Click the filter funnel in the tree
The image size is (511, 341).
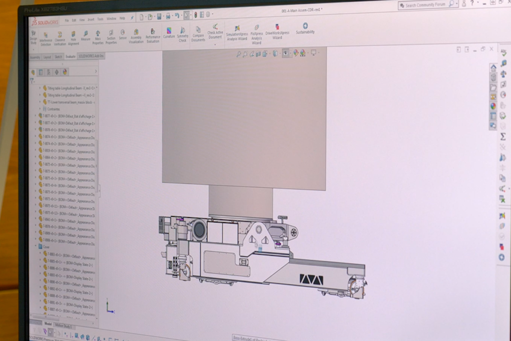pyautogui.click(x=32, y=81)
